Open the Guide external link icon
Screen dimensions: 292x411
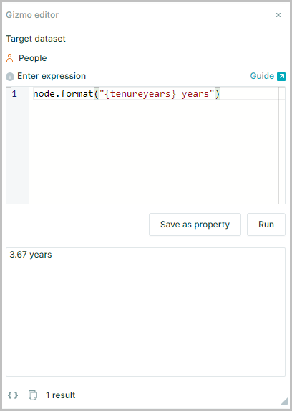(281, 76)
